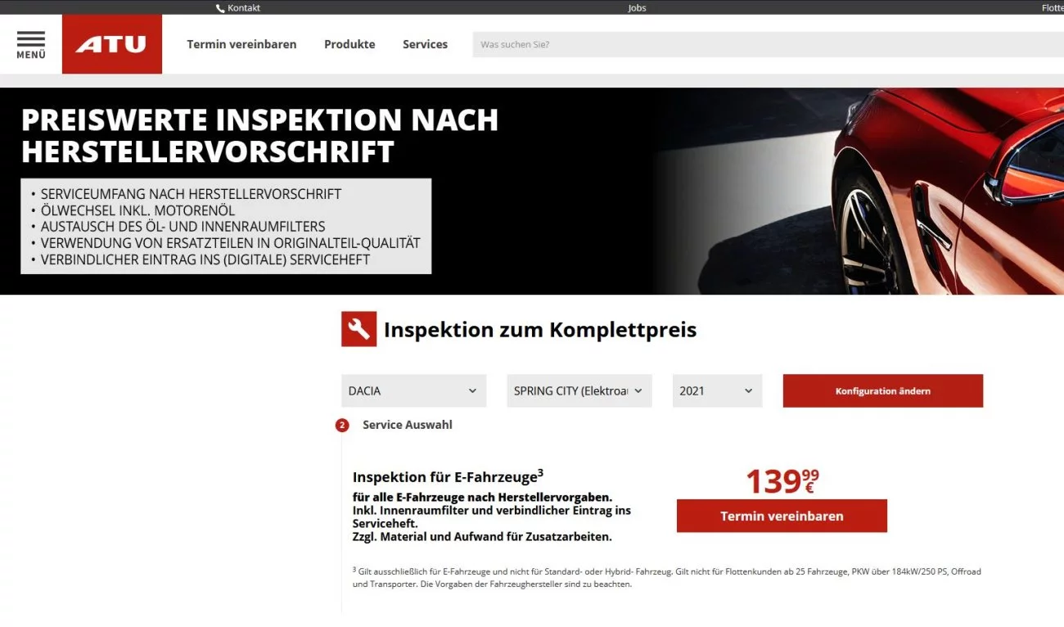Click the 139,99 € price

coord(782,480)
